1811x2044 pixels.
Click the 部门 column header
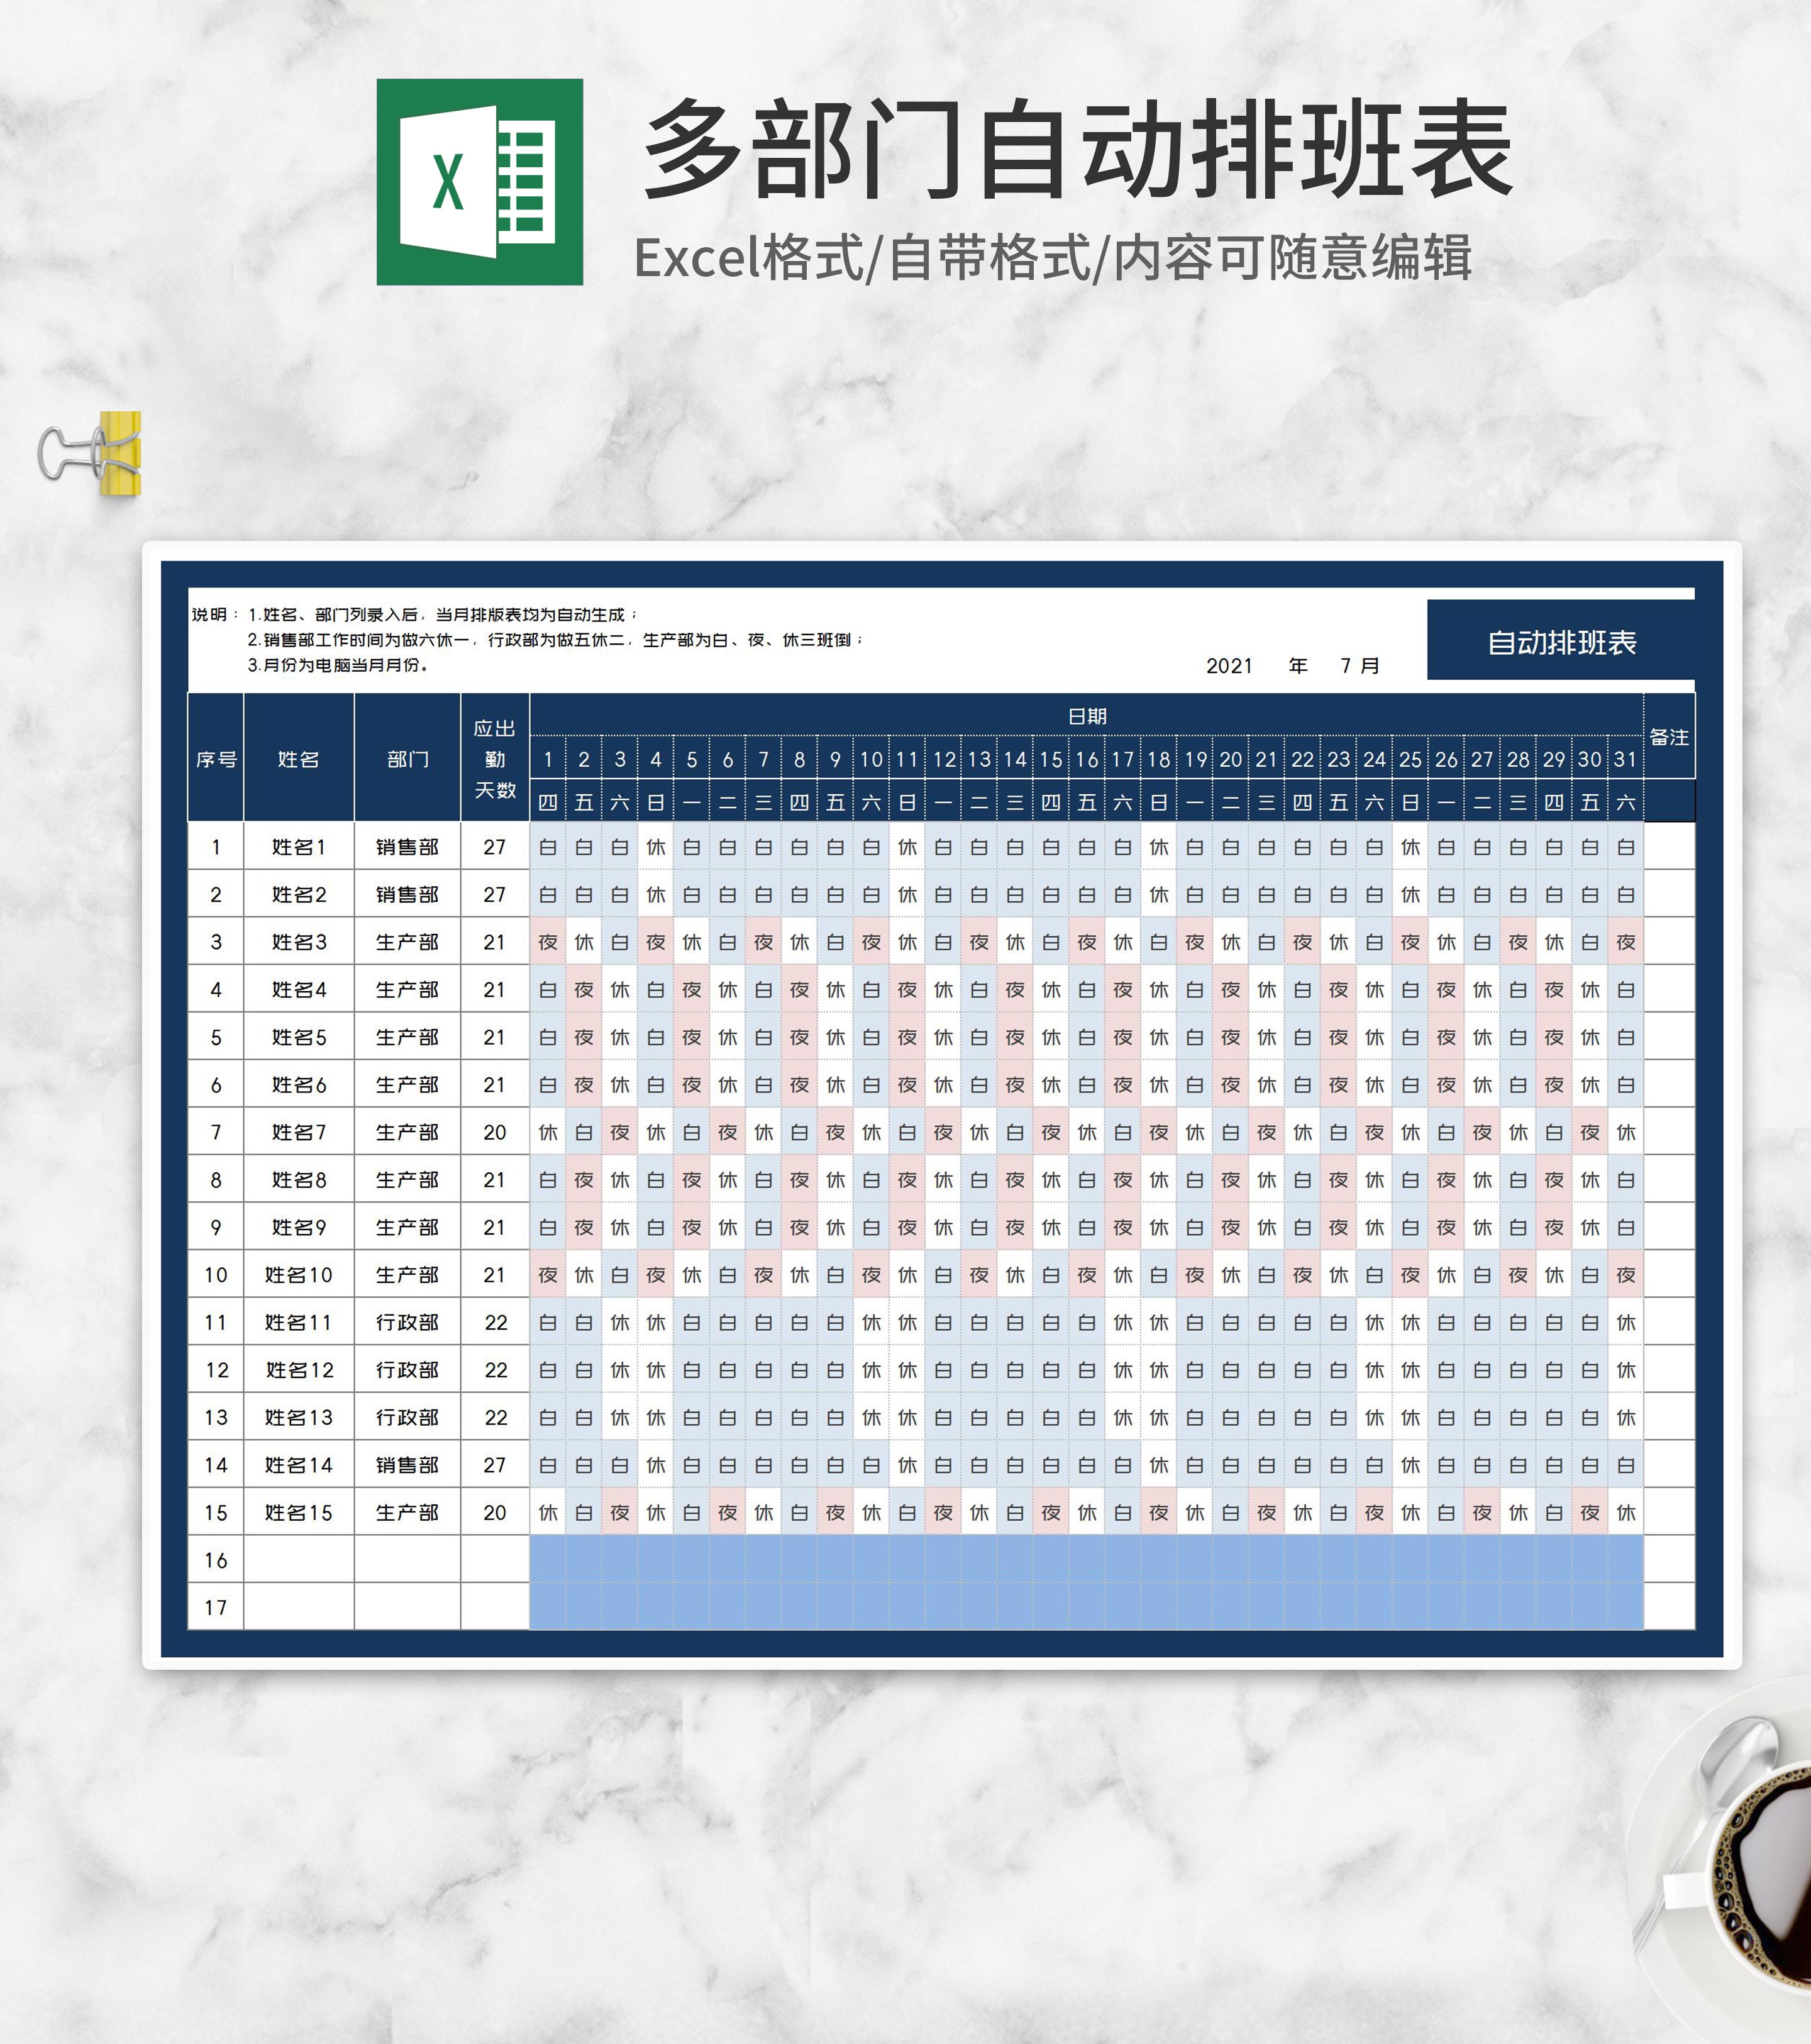407,759
